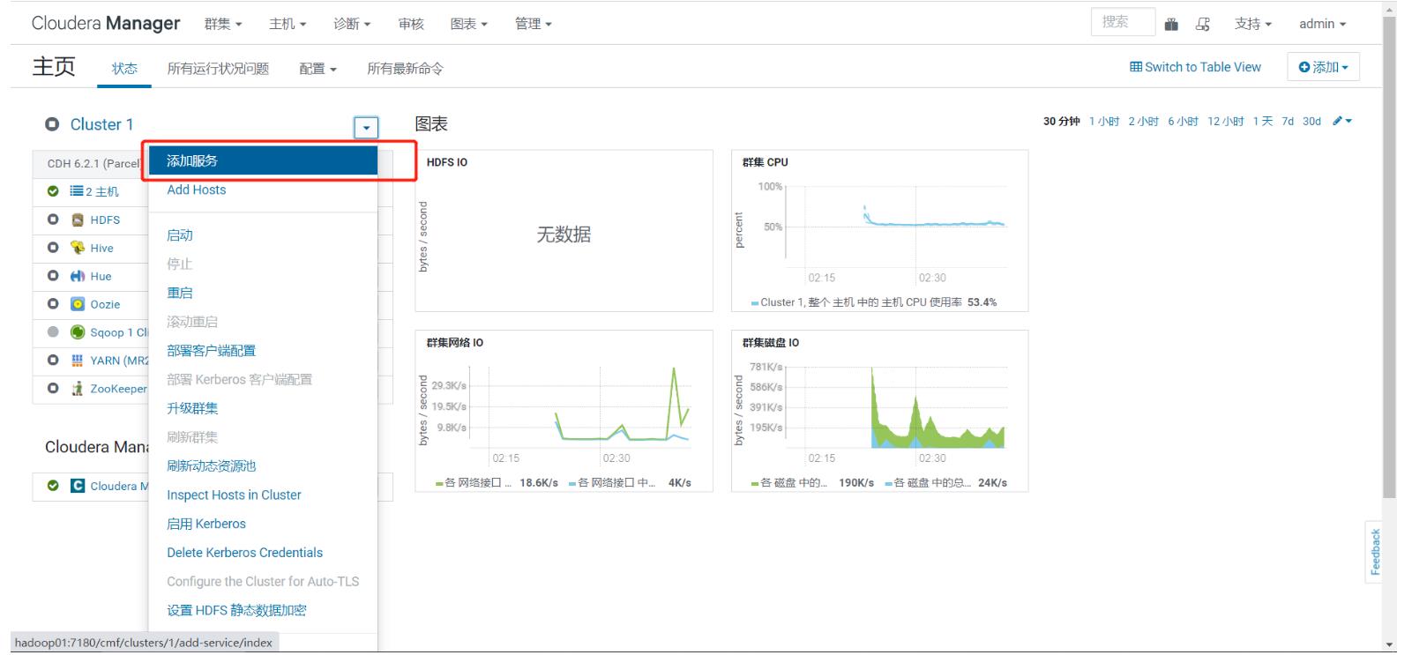
Task: Switch to 所有最新命令 tab
Action: 405,69
